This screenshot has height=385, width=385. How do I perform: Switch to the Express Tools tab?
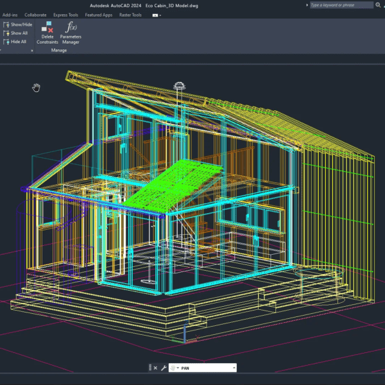tap(65, 14)
